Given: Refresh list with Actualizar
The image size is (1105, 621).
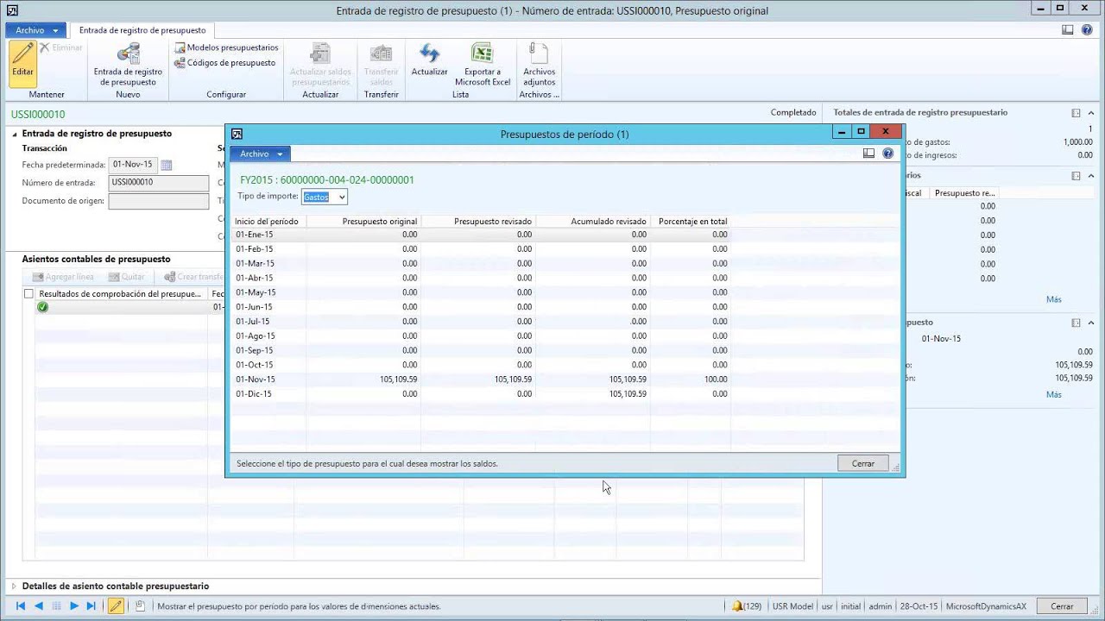Looking at the screenshot, I should [x=429, y=60].
